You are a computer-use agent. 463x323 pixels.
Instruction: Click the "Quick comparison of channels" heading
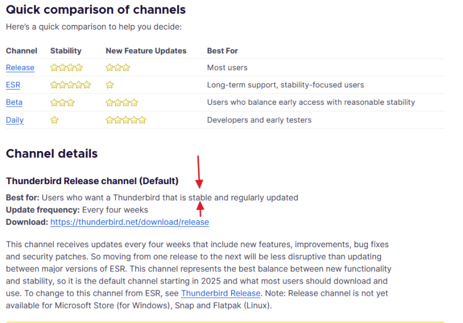click(x=95, y=10)
